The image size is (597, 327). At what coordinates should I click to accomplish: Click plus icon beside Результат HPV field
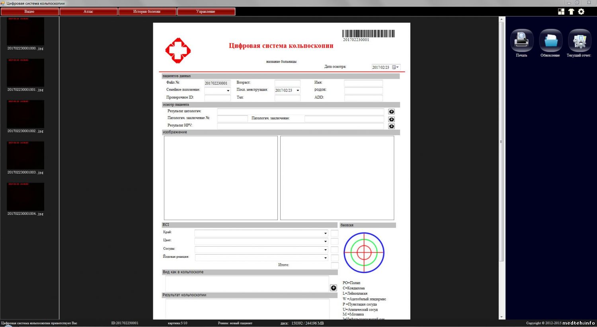(x=391, y=126)
